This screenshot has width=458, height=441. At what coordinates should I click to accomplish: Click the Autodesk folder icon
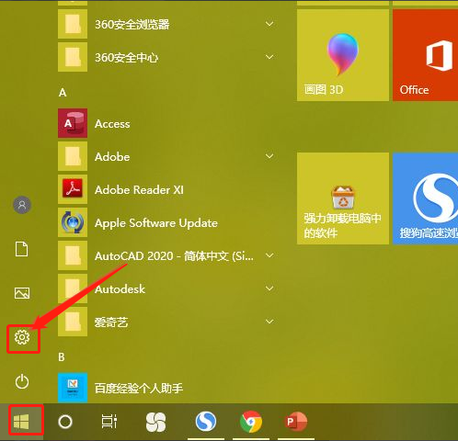click(x=73, y=288)
